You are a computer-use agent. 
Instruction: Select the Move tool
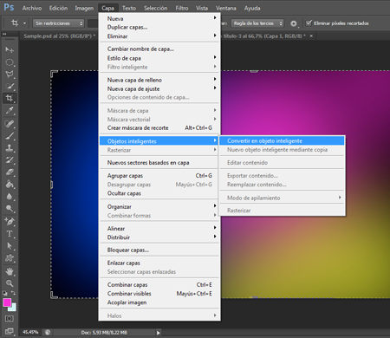pos(10,50)
